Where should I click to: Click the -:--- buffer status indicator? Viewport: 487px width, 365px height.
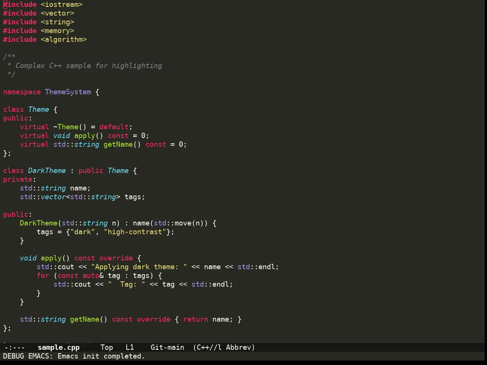click(x=14, y=348)
